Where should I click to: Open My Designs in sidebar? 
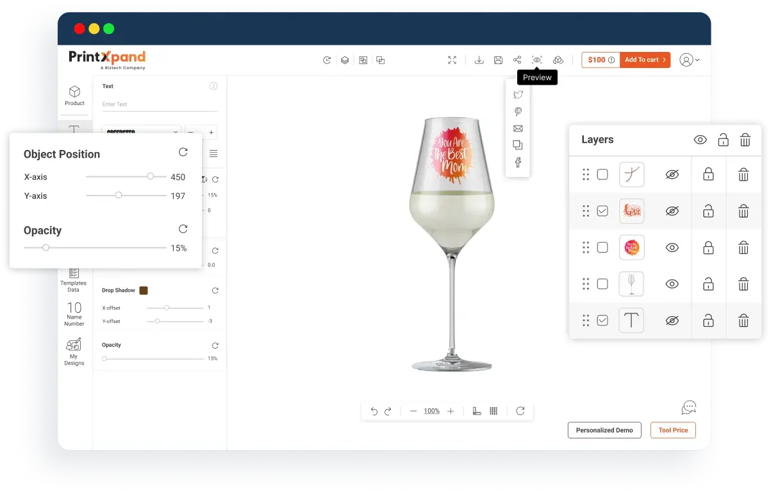74,351
